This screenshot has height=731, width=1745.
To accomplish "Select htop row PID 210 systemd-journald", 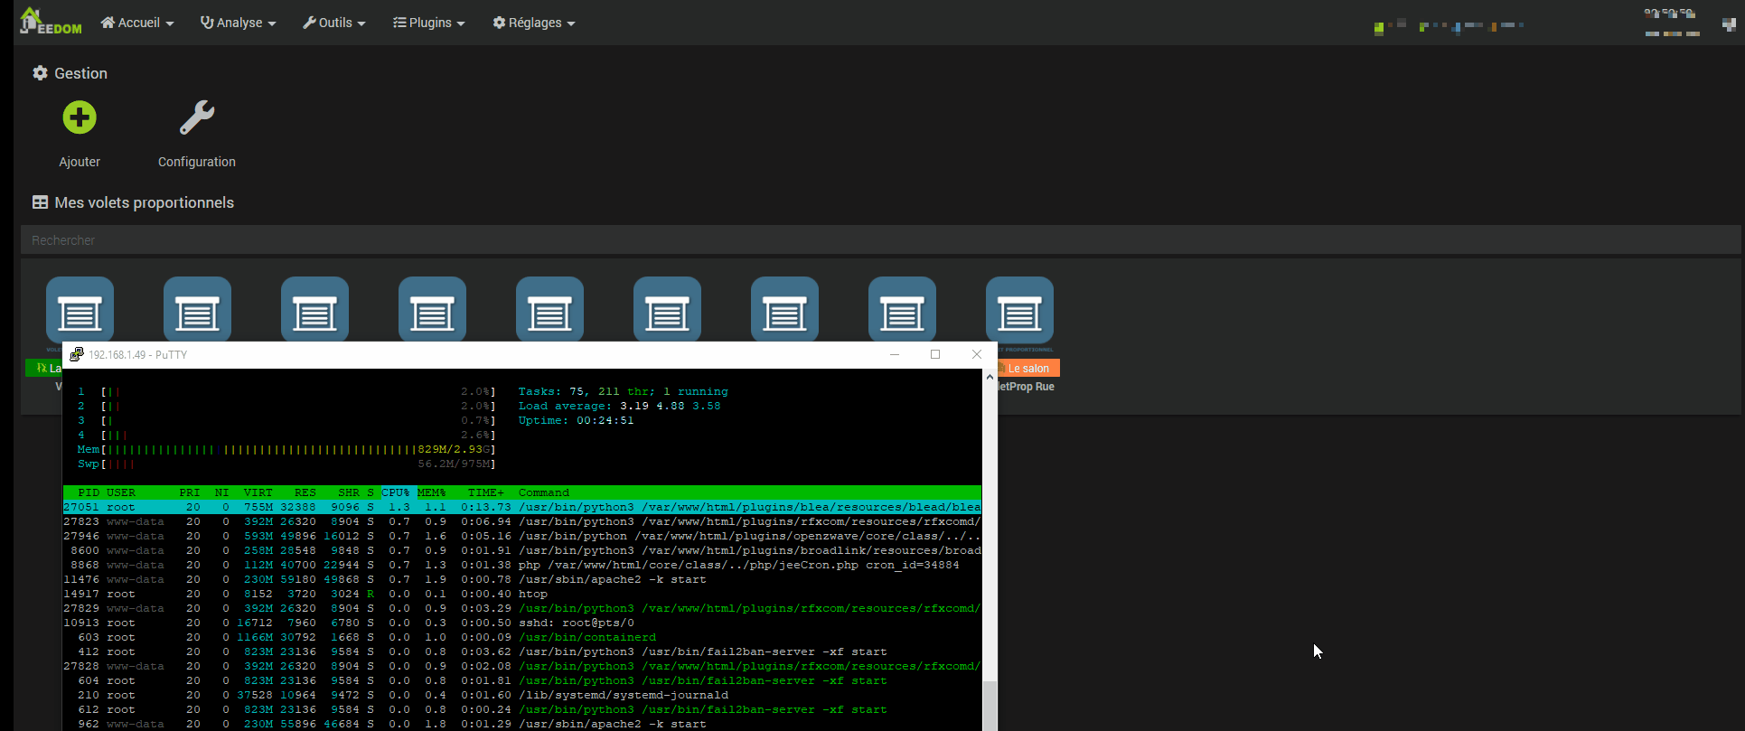I will (x=522, y=695).
